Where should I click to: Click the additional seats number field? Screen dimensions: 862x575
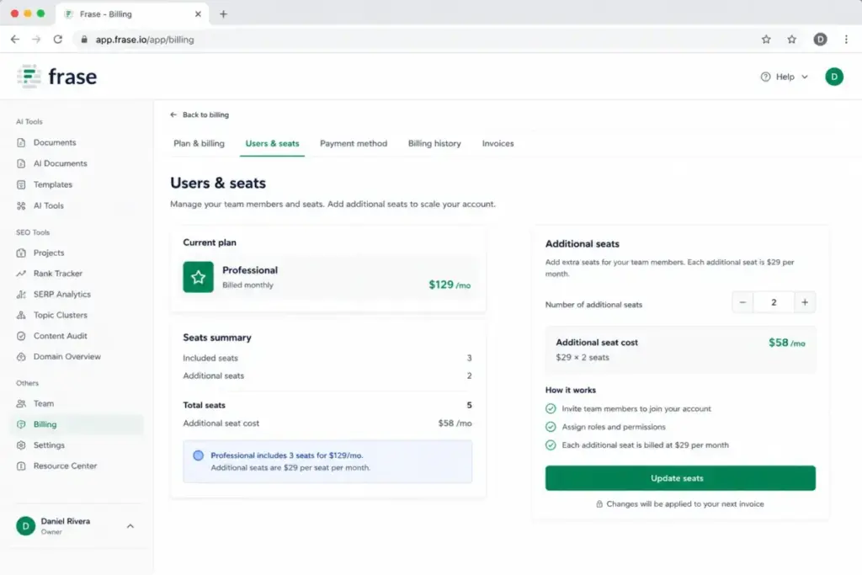[774, 302]
